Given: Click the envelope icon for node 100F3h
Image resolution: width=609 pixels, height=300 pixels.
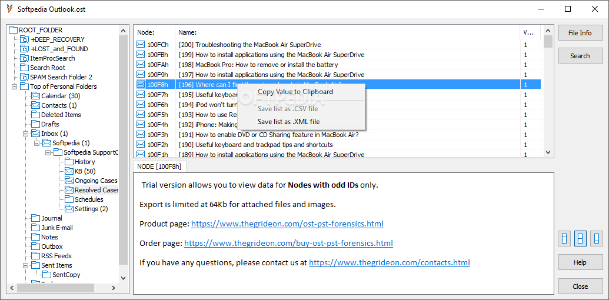Looking at the screenshot, I should coord(141,135).
